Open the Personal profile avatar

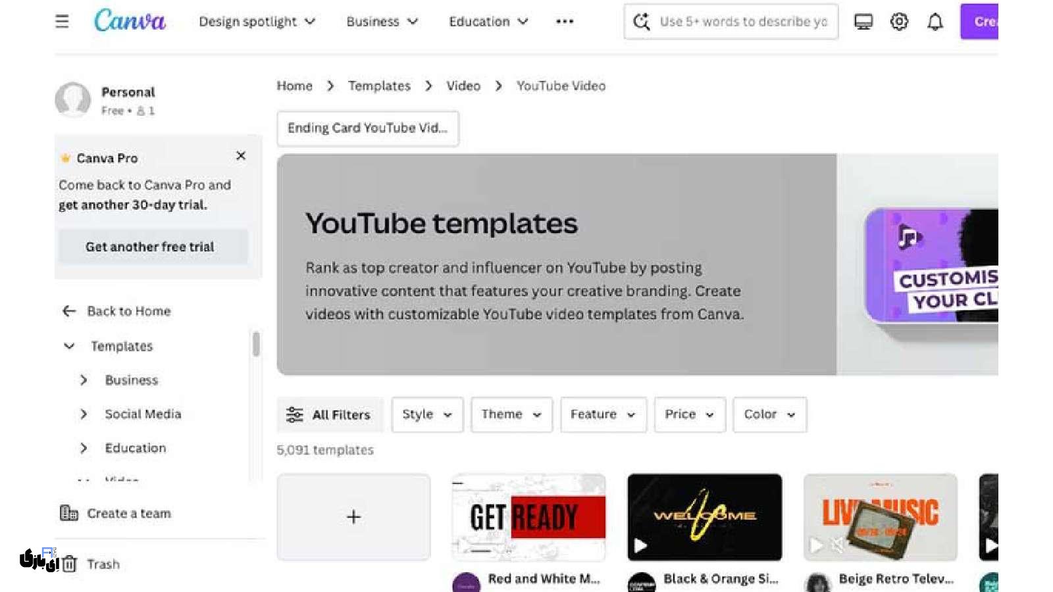(73, 100)
